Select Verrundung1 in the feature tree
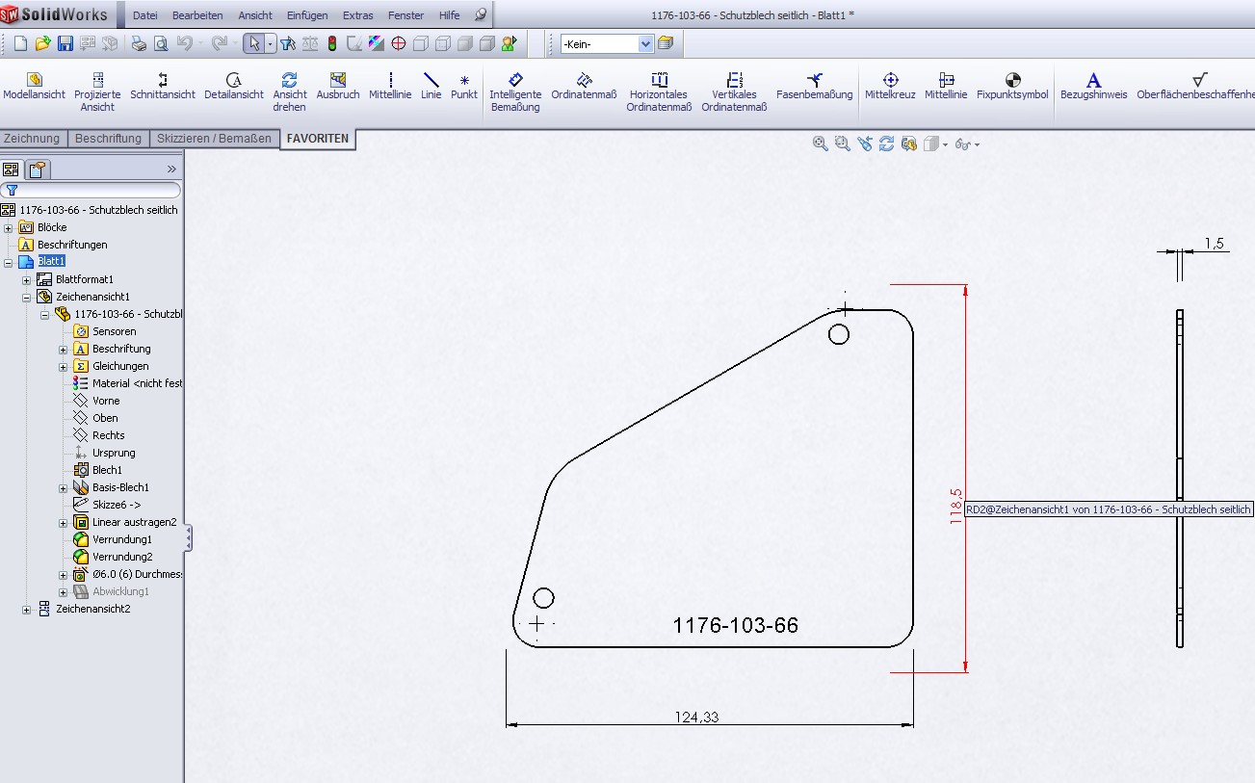The width and height of the screenshot is (1255, 783). click(x=121, y=539)
